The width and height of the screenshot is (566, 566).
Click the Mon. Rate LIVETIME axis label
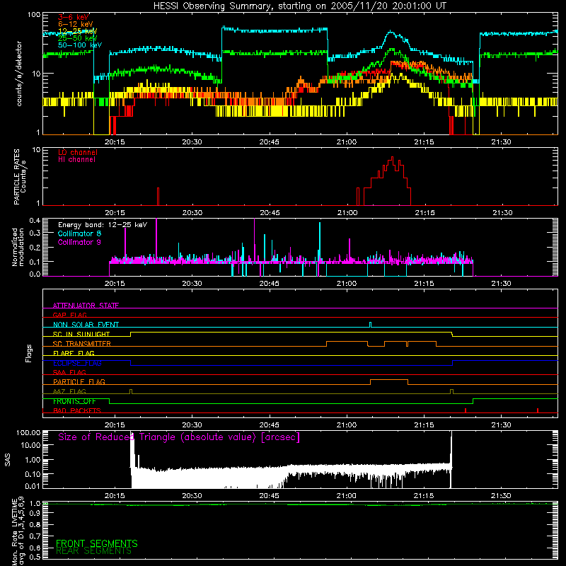(18, 531)
